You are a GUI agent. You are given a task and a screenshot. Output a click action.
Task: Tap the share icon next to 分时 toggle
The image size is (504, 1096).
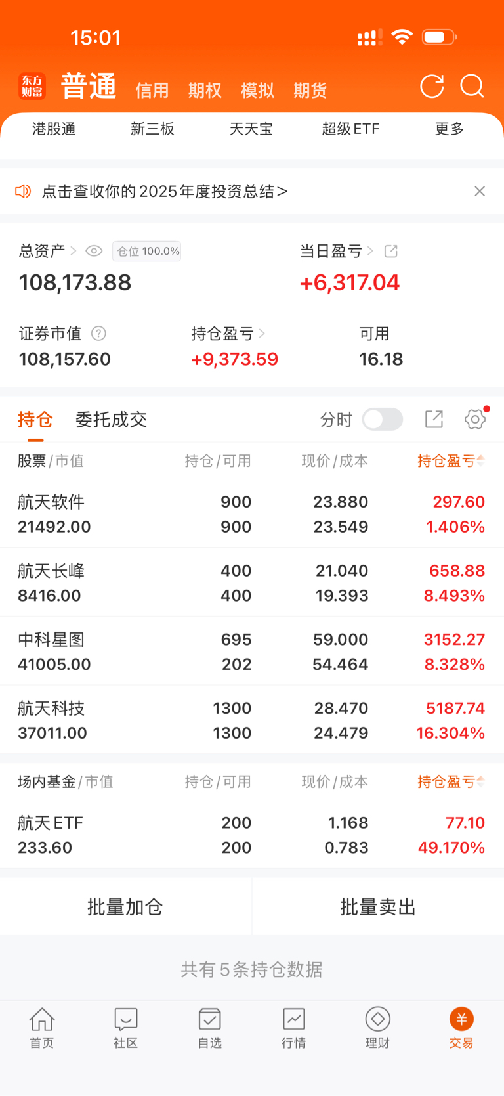[x=434, y=420]
